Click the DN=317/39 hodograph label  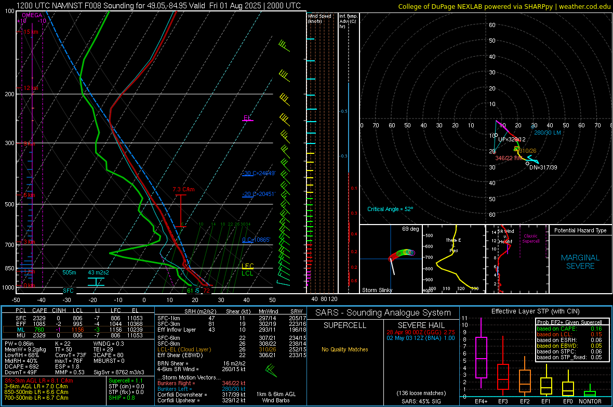[x=543, y=167]
